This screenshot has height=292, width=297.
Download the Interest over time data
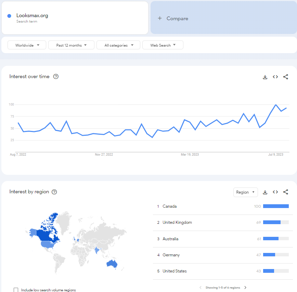pyautogui.click(x=265, y=77)
